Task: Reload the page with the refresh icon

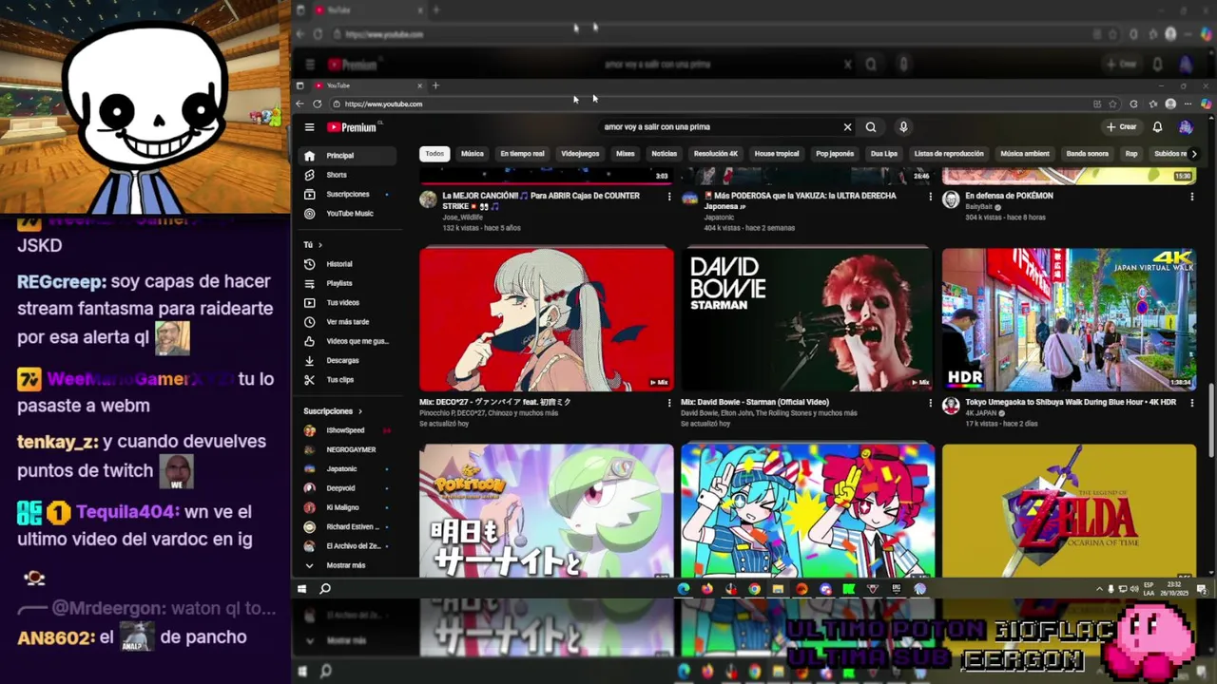Action: point(318,104)
